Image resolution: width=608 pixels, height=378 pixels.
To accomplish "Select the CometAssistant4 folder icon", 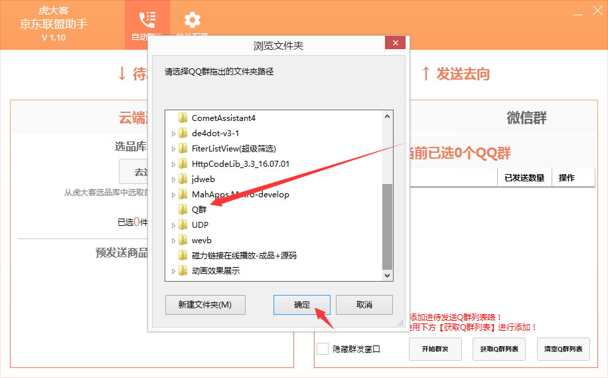I will pos(183,118).
